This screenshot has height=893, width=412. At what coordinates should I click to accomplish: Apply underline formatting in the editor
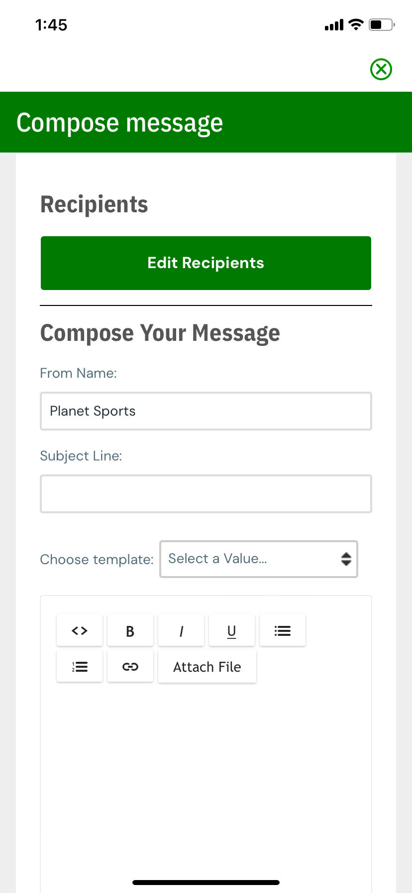(x=232, y=631)
